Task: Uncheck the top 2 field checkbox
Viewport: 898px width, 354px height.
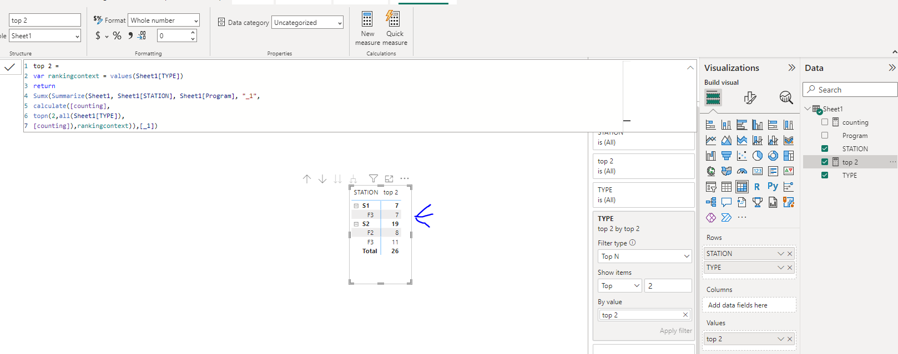Action: [825, 162]
